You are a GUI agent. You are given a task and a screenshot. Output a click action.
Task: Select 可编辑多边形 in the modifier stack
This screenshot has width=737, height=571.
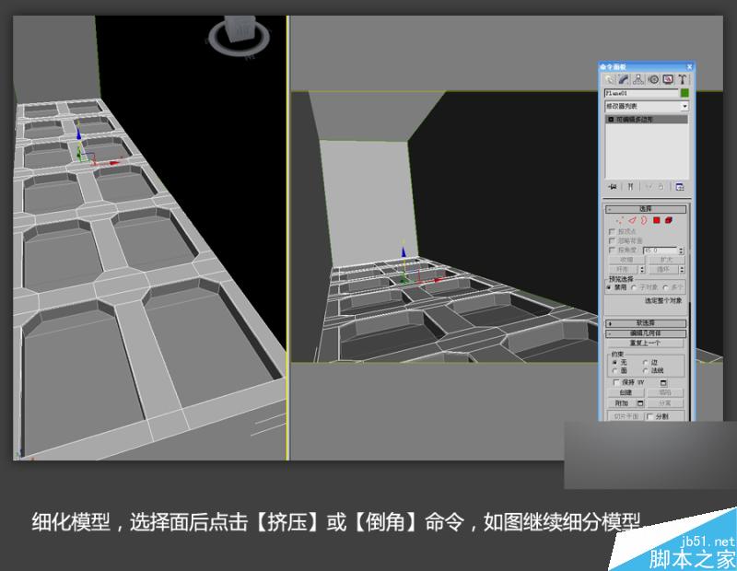pos(638,119)
